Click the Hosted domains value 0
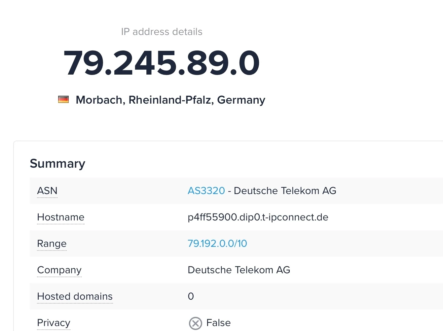 tap(191, 296)
